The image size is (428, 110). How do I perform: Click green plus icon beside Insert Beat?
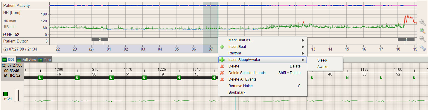pos(222,47)
